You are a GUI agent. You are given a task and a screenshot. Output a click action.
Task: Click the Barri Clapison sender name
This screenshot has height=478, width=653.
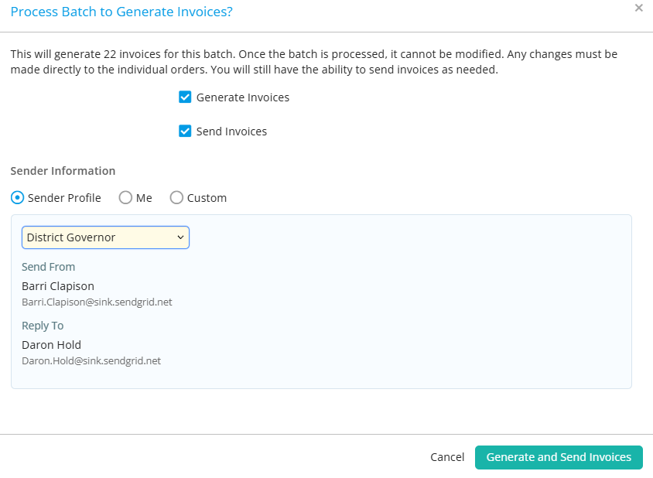[58, 286]
